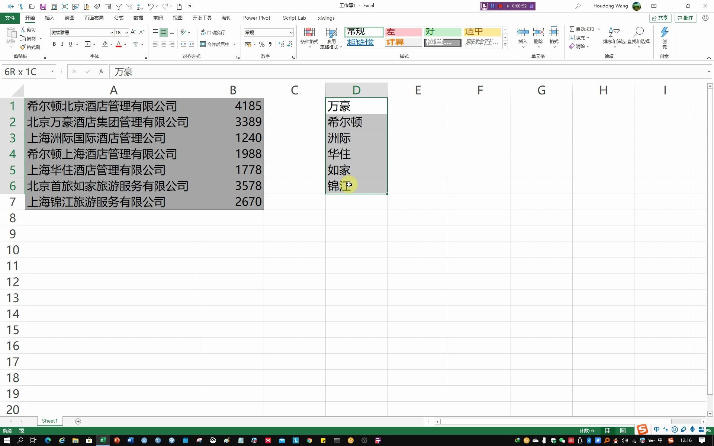714x446 pixels.
Task: Toggle italic formatting
Action: (x=62, y=44)
